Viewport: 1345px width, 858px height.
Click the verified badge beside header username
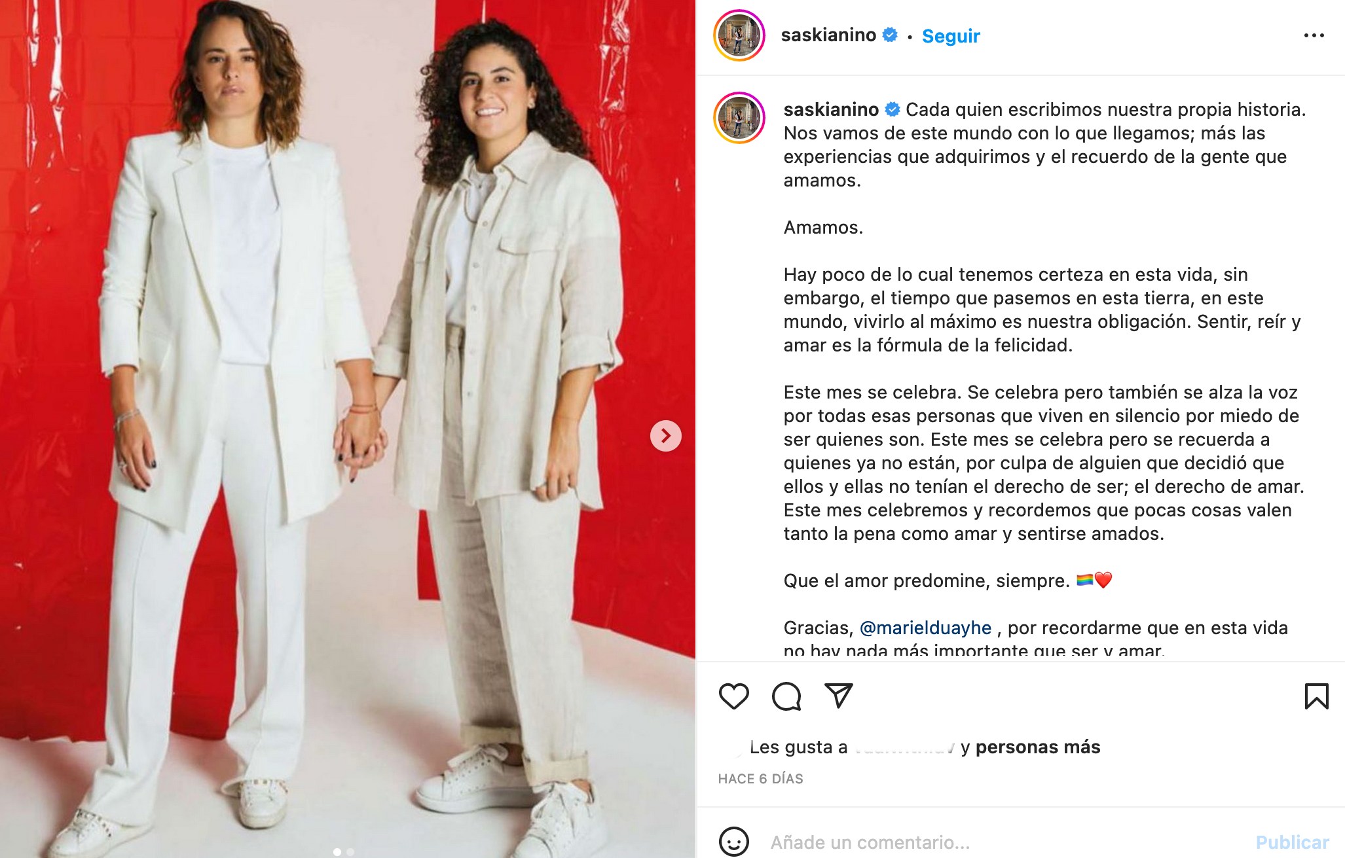(x=890, y=35)
